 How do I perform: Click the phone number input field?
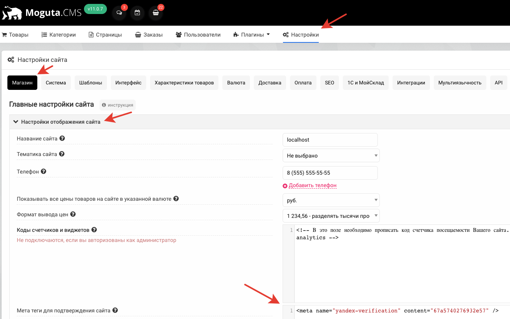[330, 173]
